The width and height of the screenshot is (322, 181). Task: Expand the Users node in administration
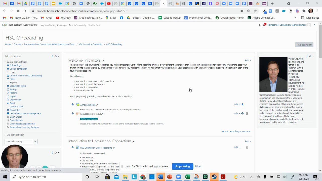(x=8, y=72)
